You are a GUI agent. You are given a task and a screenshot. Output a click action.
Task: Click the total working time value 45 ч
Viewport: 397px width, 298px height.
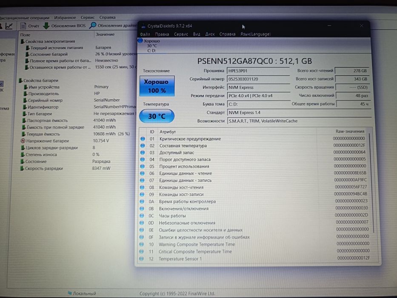[x=353, y=104]
